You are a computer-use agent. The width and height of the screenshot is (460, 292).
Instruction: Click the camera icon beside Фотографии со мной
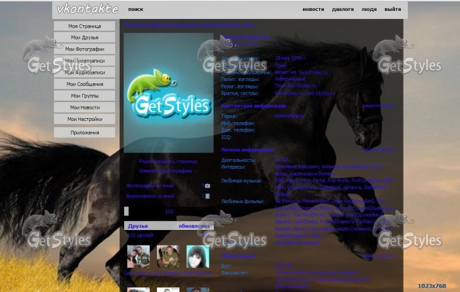pos(208,186)
